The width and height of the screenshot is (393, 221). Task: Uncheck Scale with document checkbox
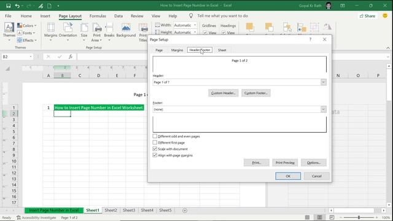tap(155, 149)
